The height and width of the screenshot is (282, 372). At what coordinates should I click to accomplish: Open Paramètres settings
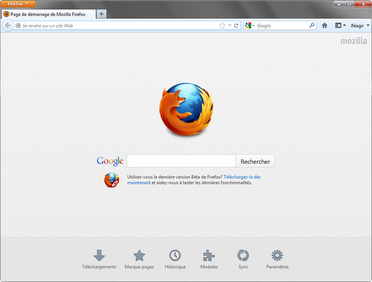[x=277, y=259]
